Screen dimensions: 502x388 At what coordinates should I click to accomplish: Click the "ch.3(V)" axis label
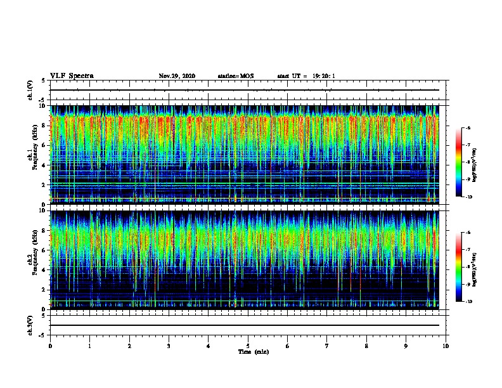[x=30, y=325]
